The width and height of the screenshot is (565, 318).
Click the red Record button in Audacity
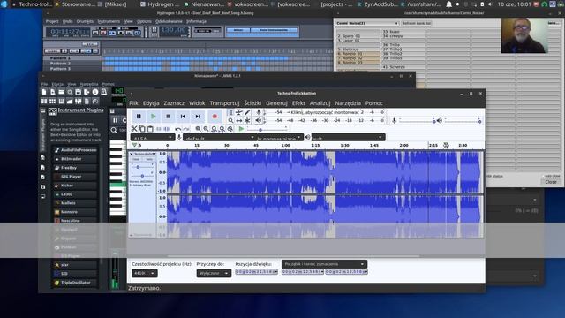[x=215, y=117]
